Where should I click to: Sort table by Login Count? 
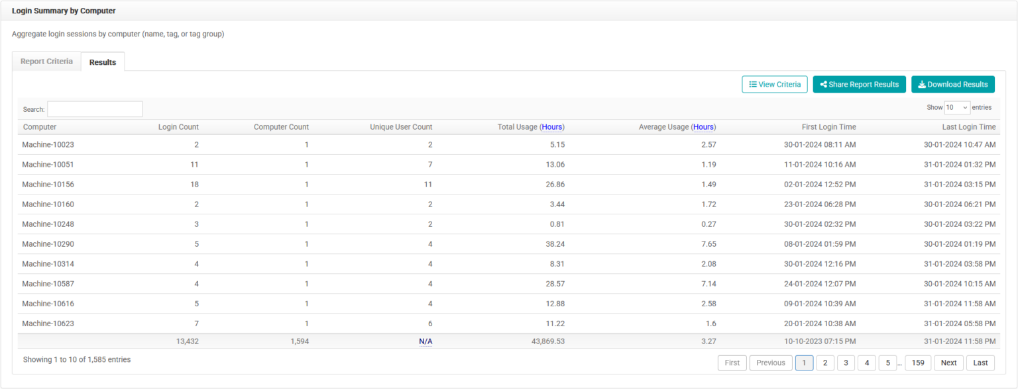tap(178, 127)
